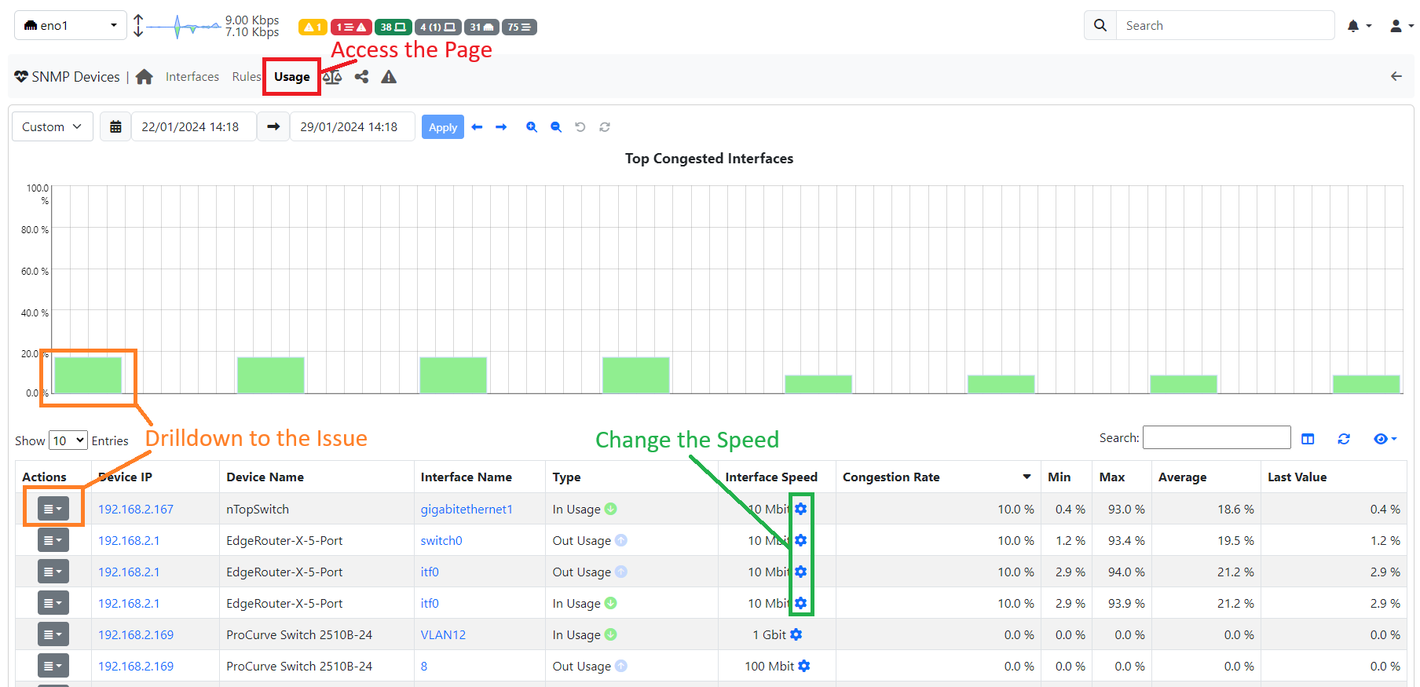Screen dimensions: 1420x687
Task: Switch to the Interfaces tab
Action: coord(192,76)
